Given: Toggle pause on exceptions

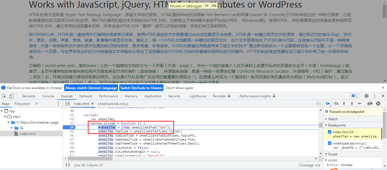Looking at the screenshot, I should [378, 104].
